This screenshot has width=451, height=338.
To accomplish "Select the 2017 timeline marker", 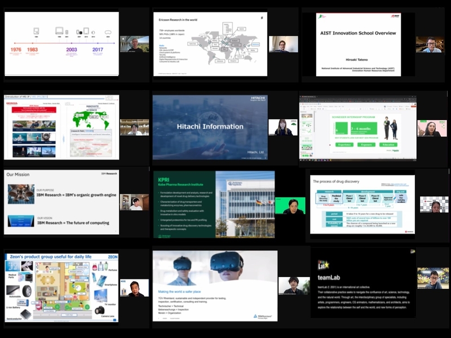I will [98, 50].
